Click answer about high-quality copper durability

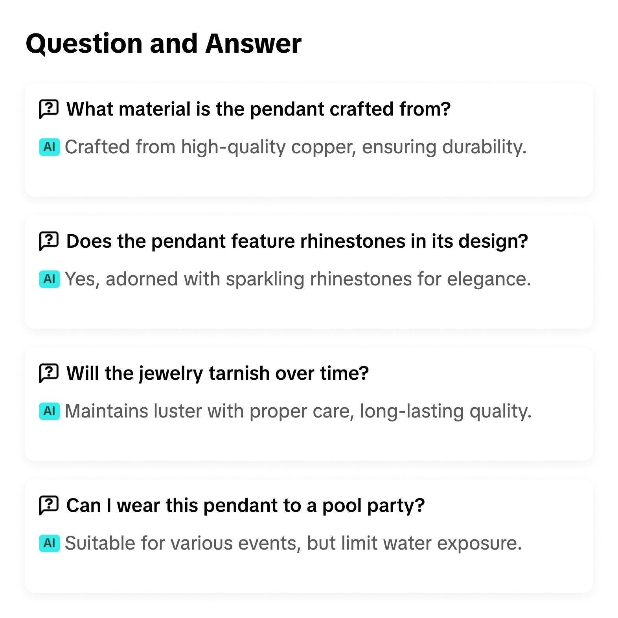pos(295,147)
